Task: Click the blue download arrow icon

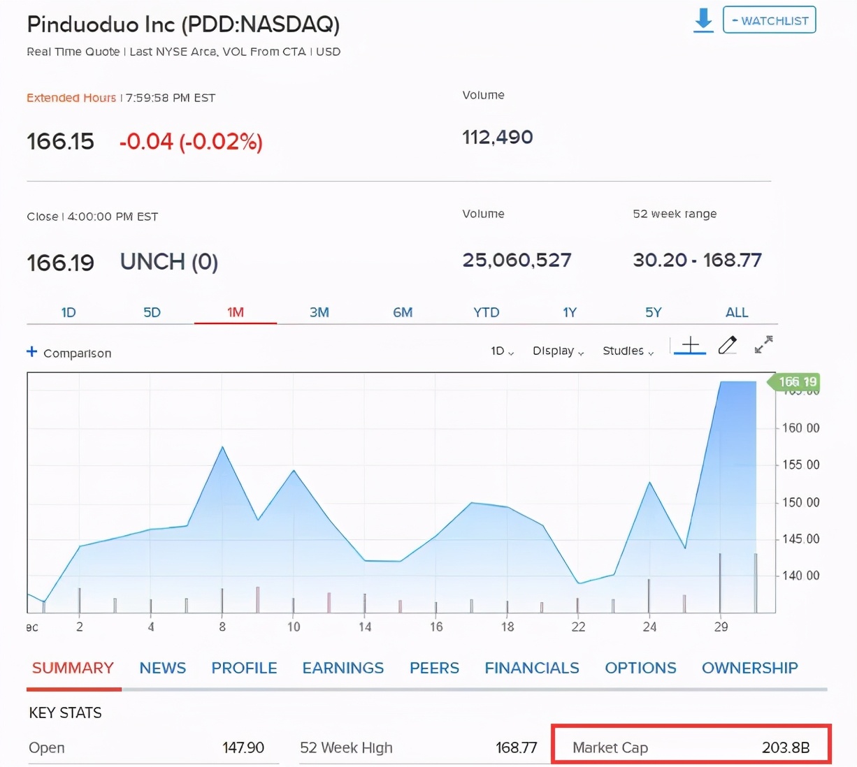Action: point(703,20)
